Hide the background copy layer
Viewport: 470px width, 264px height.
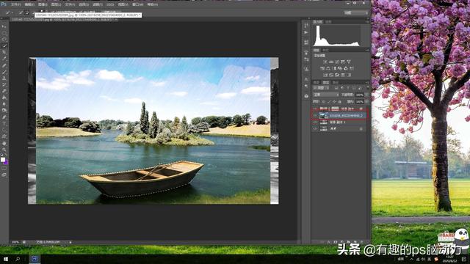point(315,122)
